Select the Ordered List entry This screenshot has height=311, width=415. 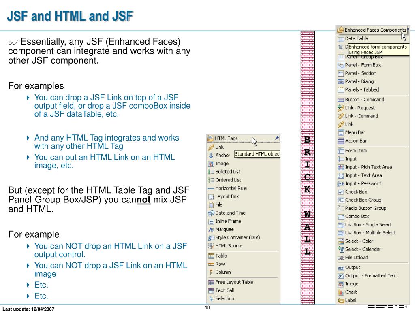point(225,180)
